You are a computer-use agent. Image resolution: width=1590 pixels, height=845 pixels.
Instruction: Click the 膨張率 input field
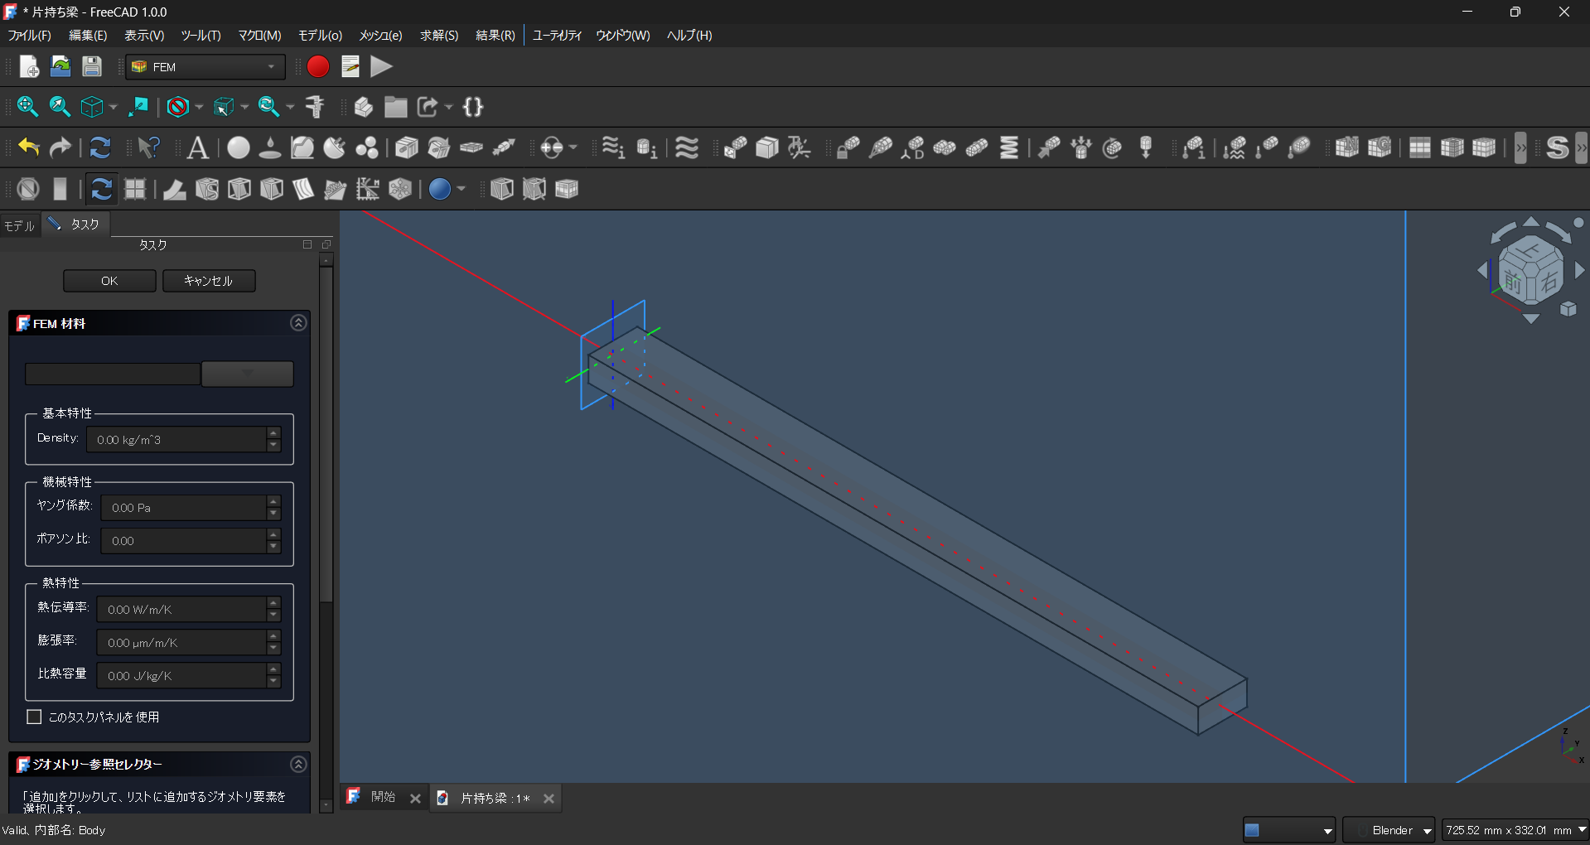181,643
